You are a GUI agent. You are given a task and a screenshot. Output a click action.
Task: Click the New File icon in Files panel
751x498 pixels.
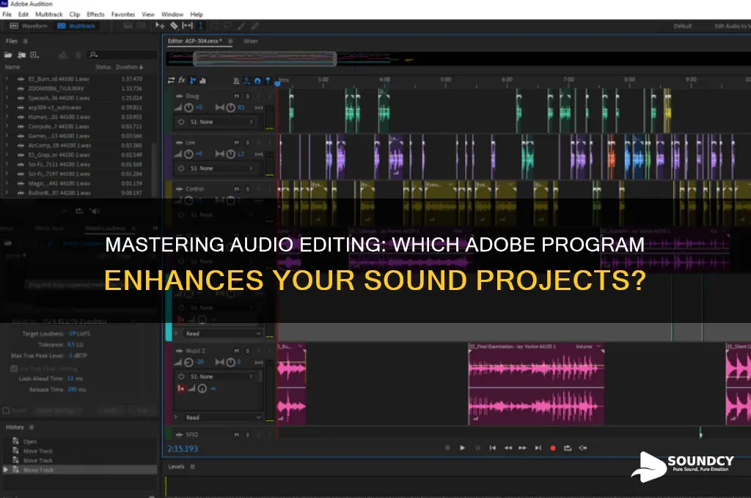click(34, 55)
